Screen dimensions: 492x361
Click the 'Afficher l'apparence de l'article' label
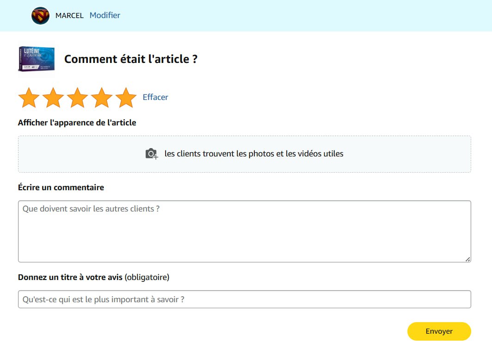(77, 123)
